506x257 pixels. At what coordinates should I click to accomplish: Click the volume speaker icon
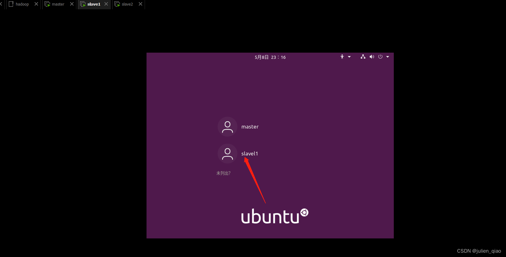click(x=372, y=57)
